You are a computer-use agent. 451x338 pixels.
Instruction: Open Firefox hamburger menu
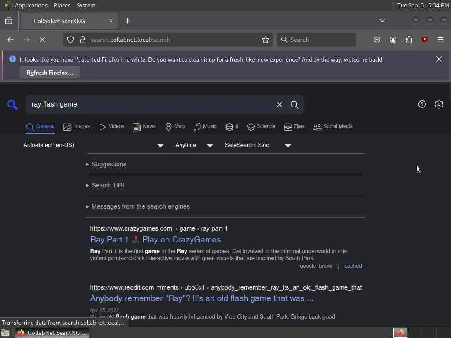point(440,40)
